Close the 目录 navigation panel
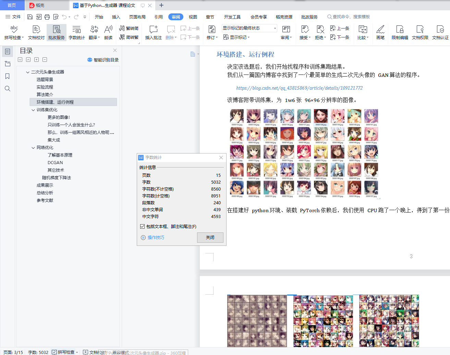The image size is (450, 355). 115,50
